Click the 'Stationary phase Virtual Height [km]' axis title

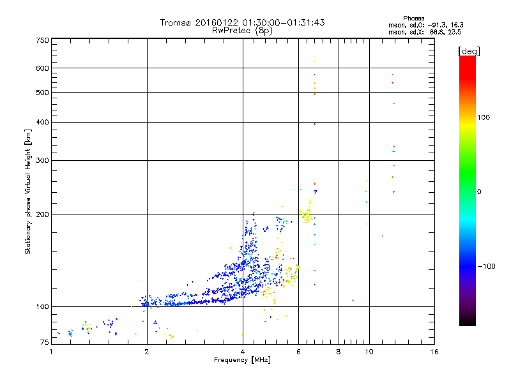[x=28, y=191]
